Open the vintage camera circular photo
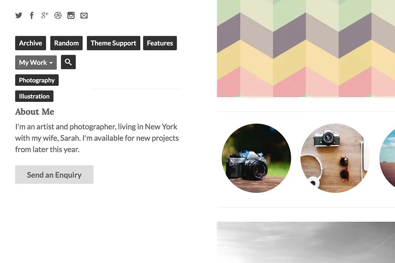This screenshot has width=395, height=263. tap(256, 158)
